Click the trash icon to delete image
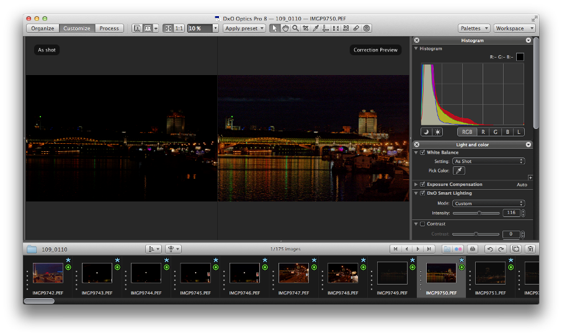562x336 pixels. pyautogui.click(x=531, y=249)
